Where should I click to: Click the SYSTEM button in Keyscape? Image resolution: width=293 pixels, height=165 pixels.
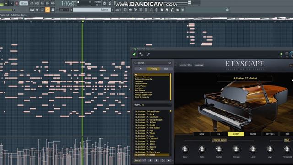click(199, 65)
